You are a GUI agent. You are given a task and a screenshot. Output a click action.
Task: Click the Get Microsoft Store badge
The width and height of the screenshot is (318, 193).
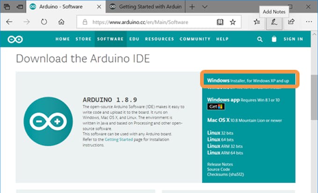click(x=216, y=107)
